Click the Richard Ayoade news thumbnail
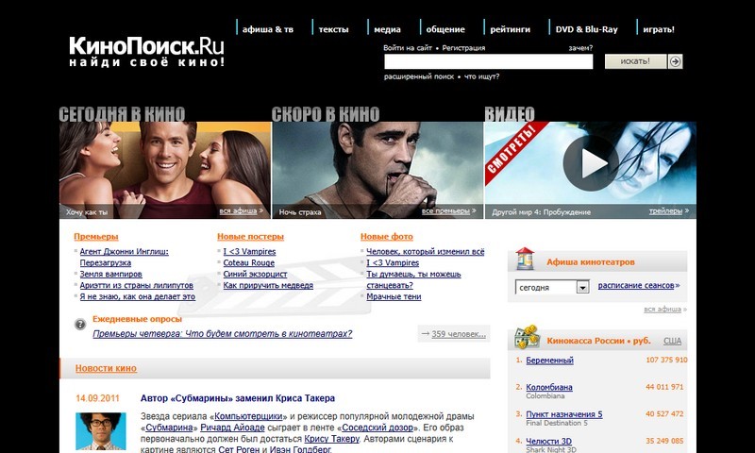Image resolution: width=755 pixels, height=453 pixels. click(x=101, y=431)
